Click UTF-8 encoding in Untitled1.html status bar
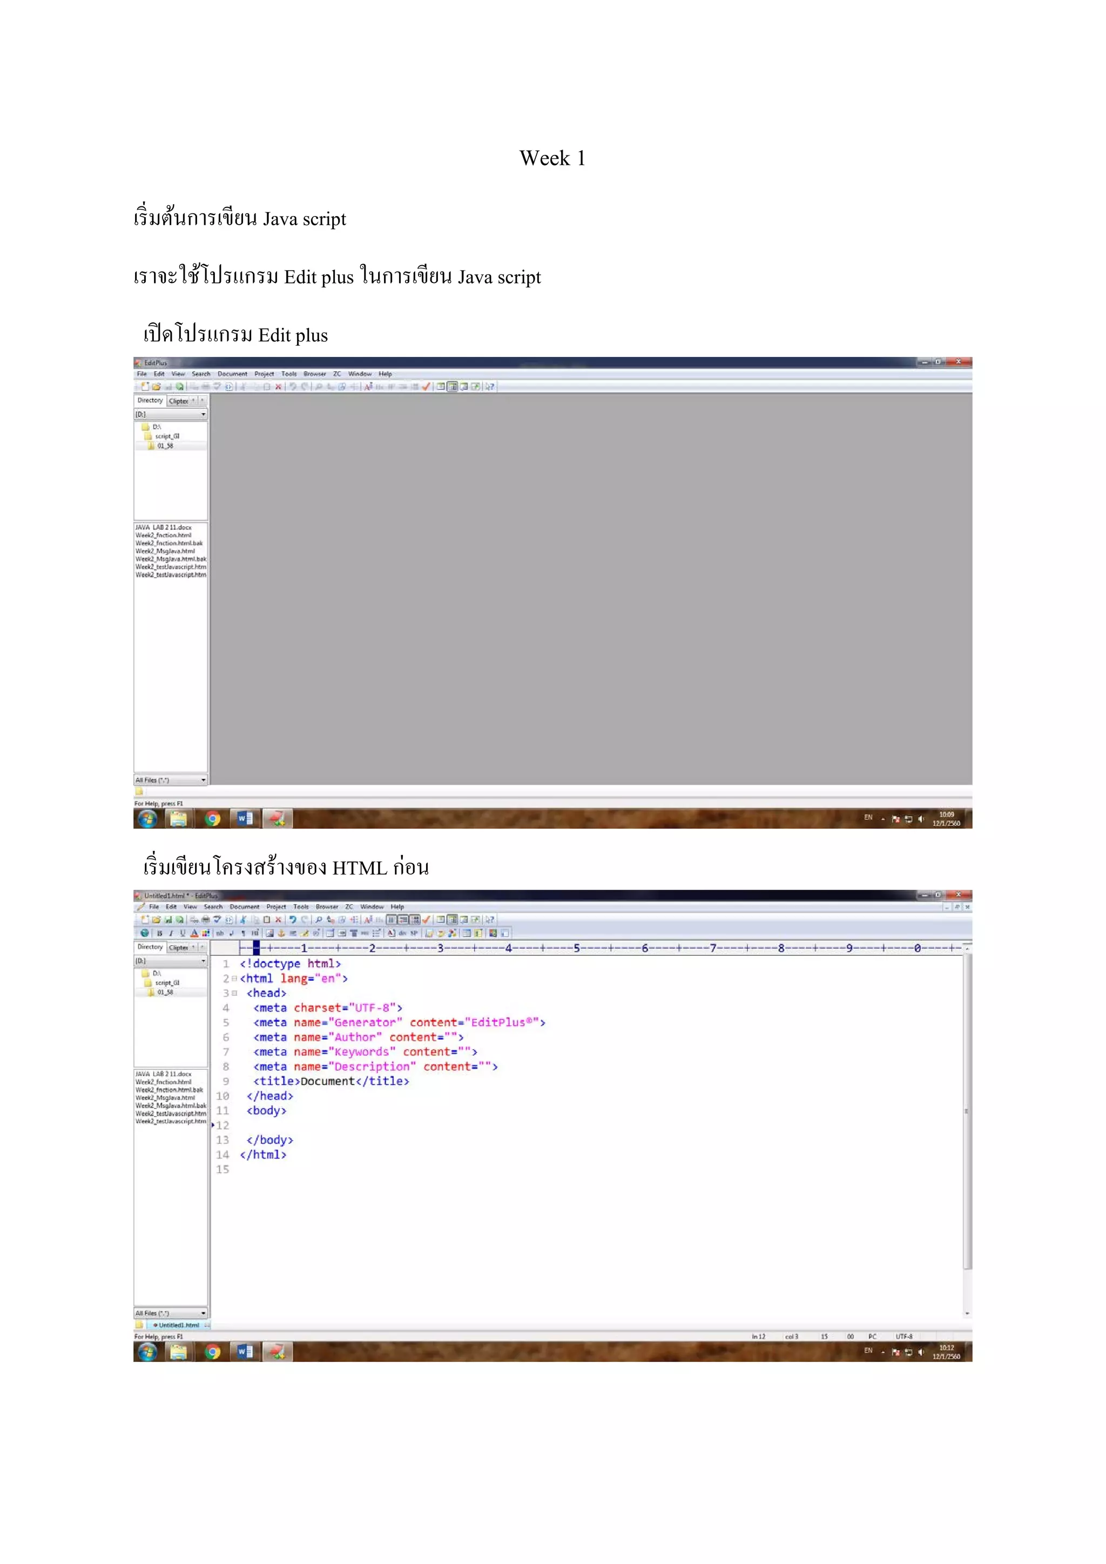The width and height of the screenshot is (1106, 1564). click(x=905, y=1337)
